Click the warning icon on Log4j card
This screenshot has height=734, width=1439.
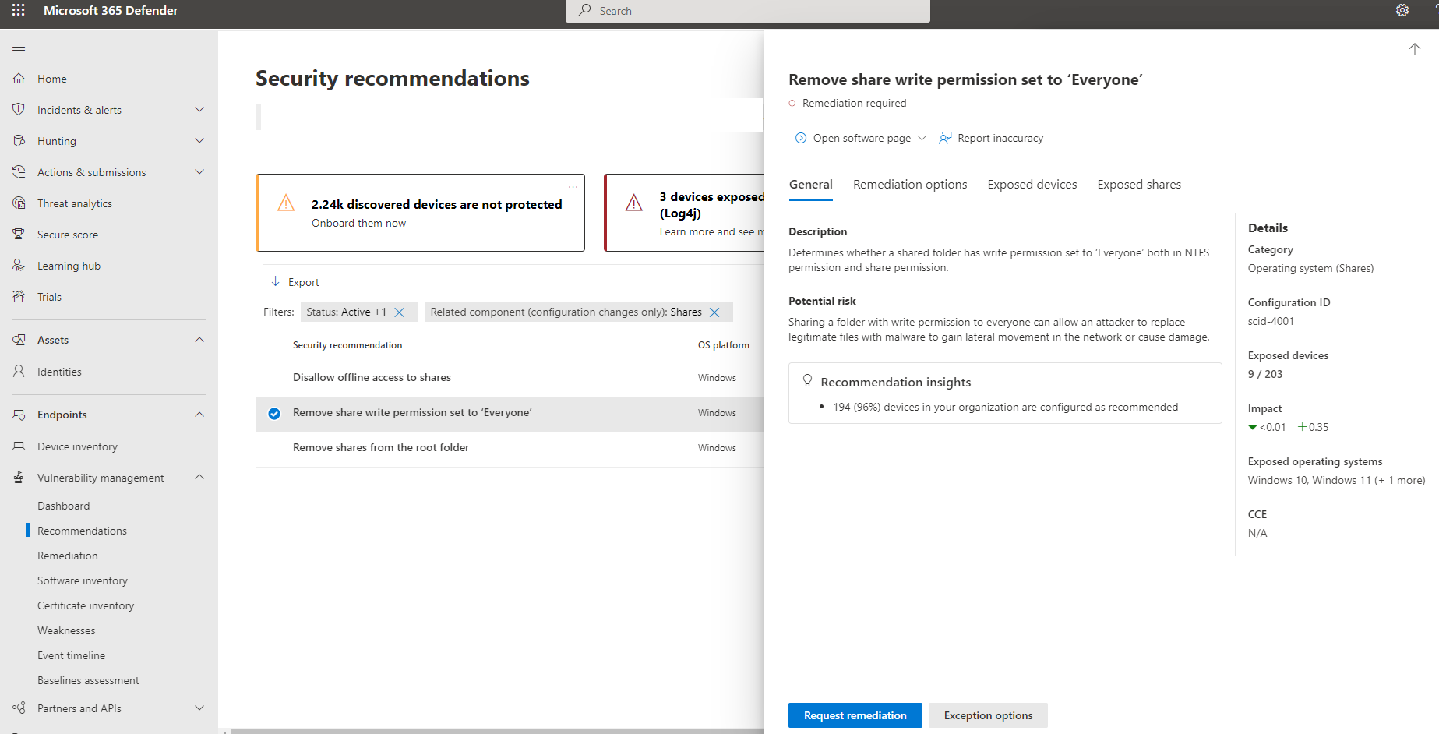(x=634, y=203)
